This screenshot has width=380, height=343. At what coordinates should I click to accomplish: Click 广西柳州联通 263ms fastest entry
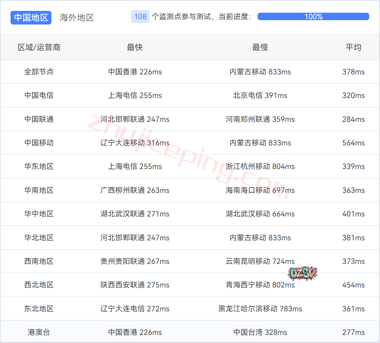coord(135,190)
